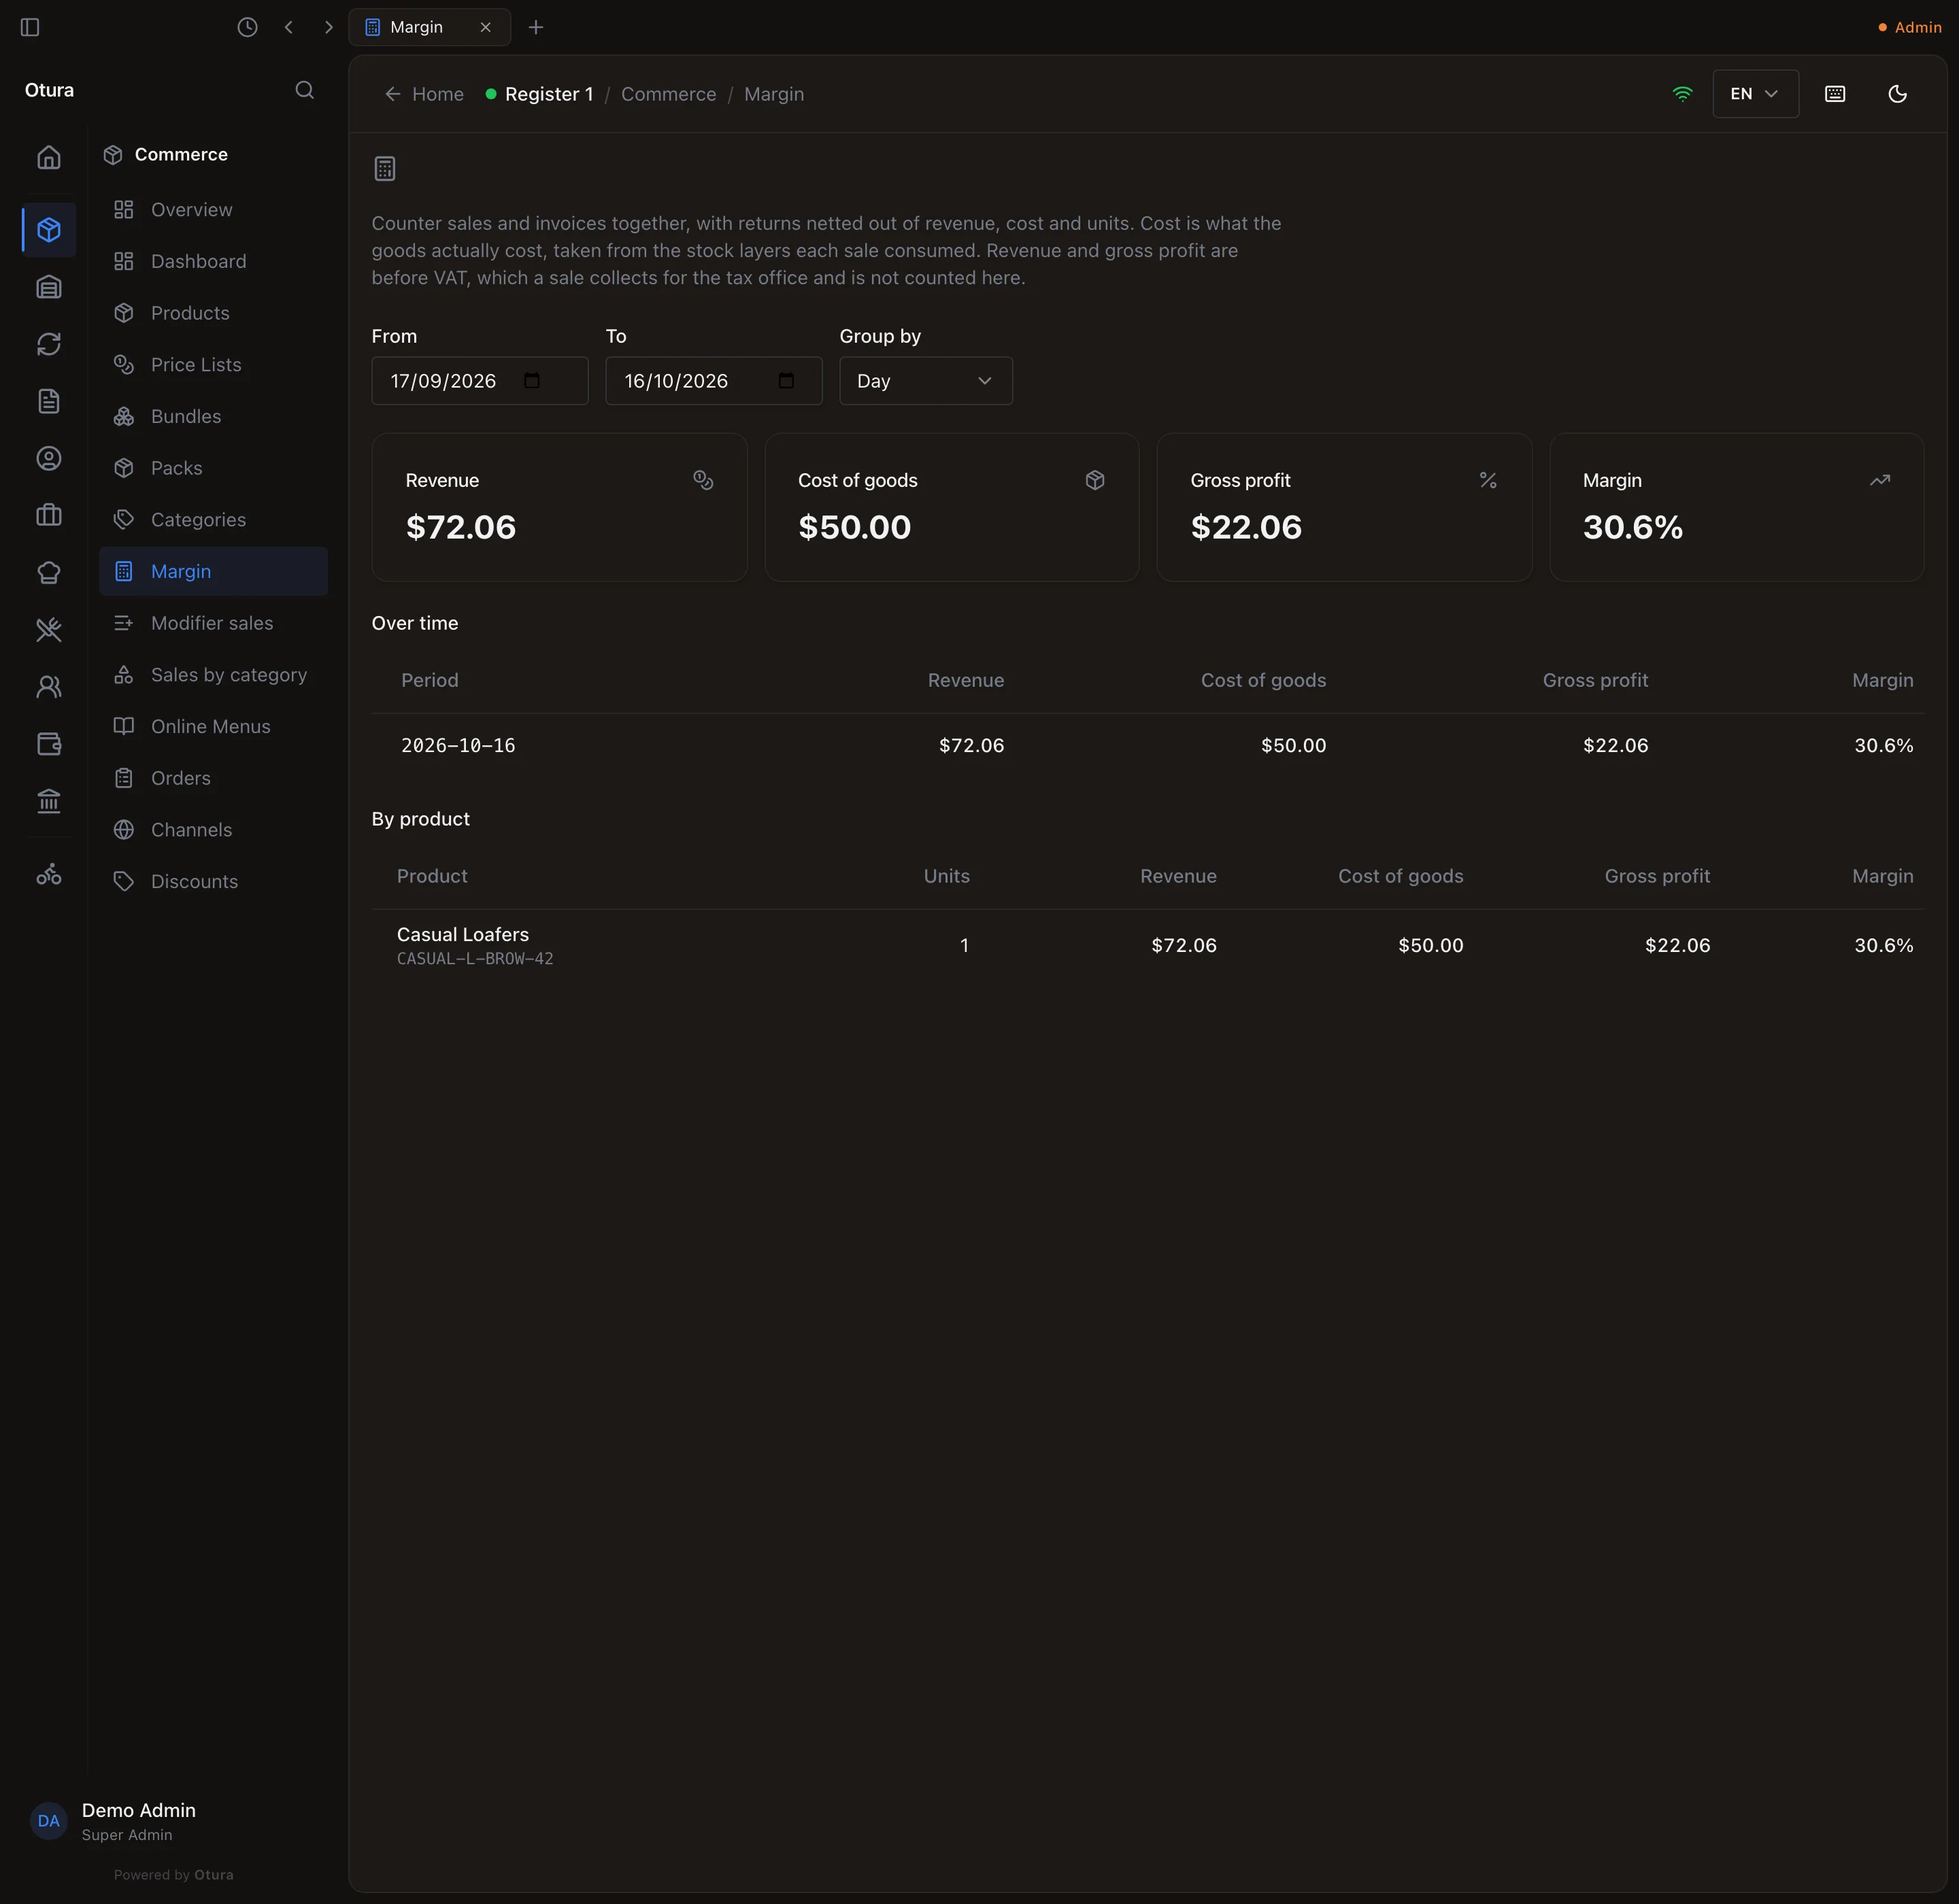Open Modifier sales menu item

(x=213, y=624)
